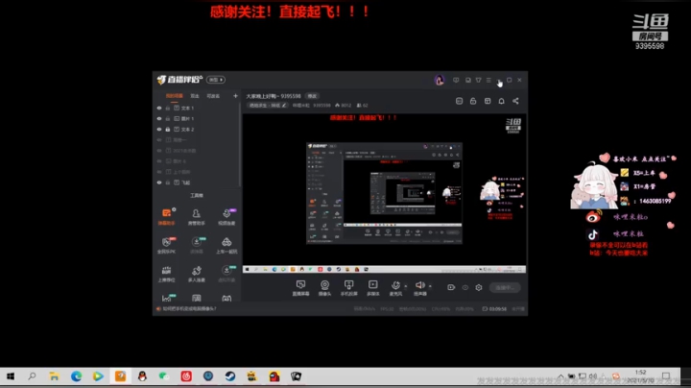
Task: Open the phone-as-camera help link
Action: (189, 308)
